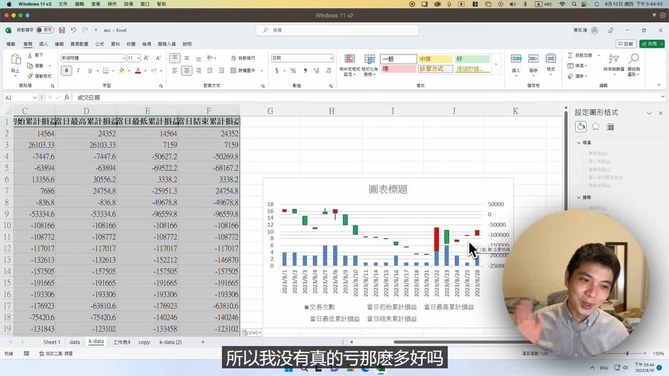This screenshot has height=376, width=669.
Task: Toggle Bold formatting button
Action: pyautogui.click(x=66, y=70)
